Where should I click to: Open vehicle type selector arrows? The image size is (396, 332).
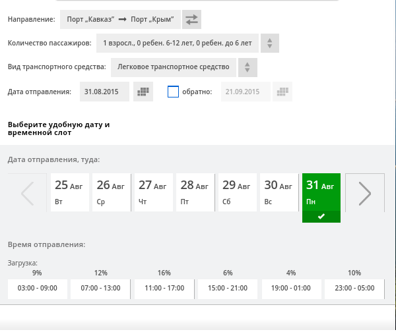(247, 67)
